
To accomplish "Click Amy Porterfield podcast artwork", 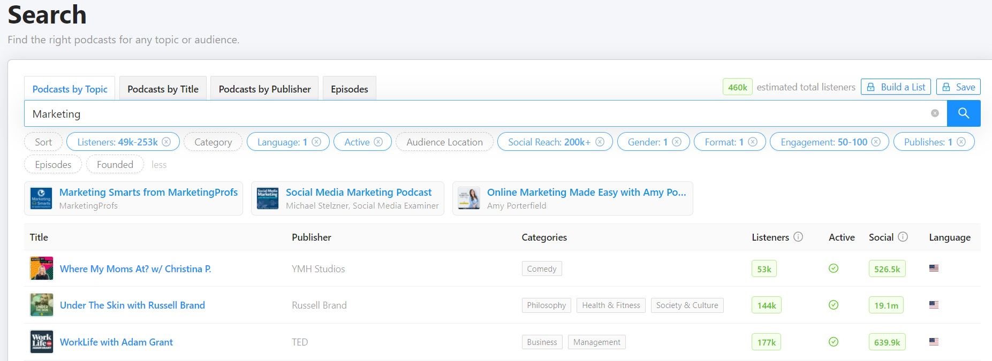I will pos(469,198).
